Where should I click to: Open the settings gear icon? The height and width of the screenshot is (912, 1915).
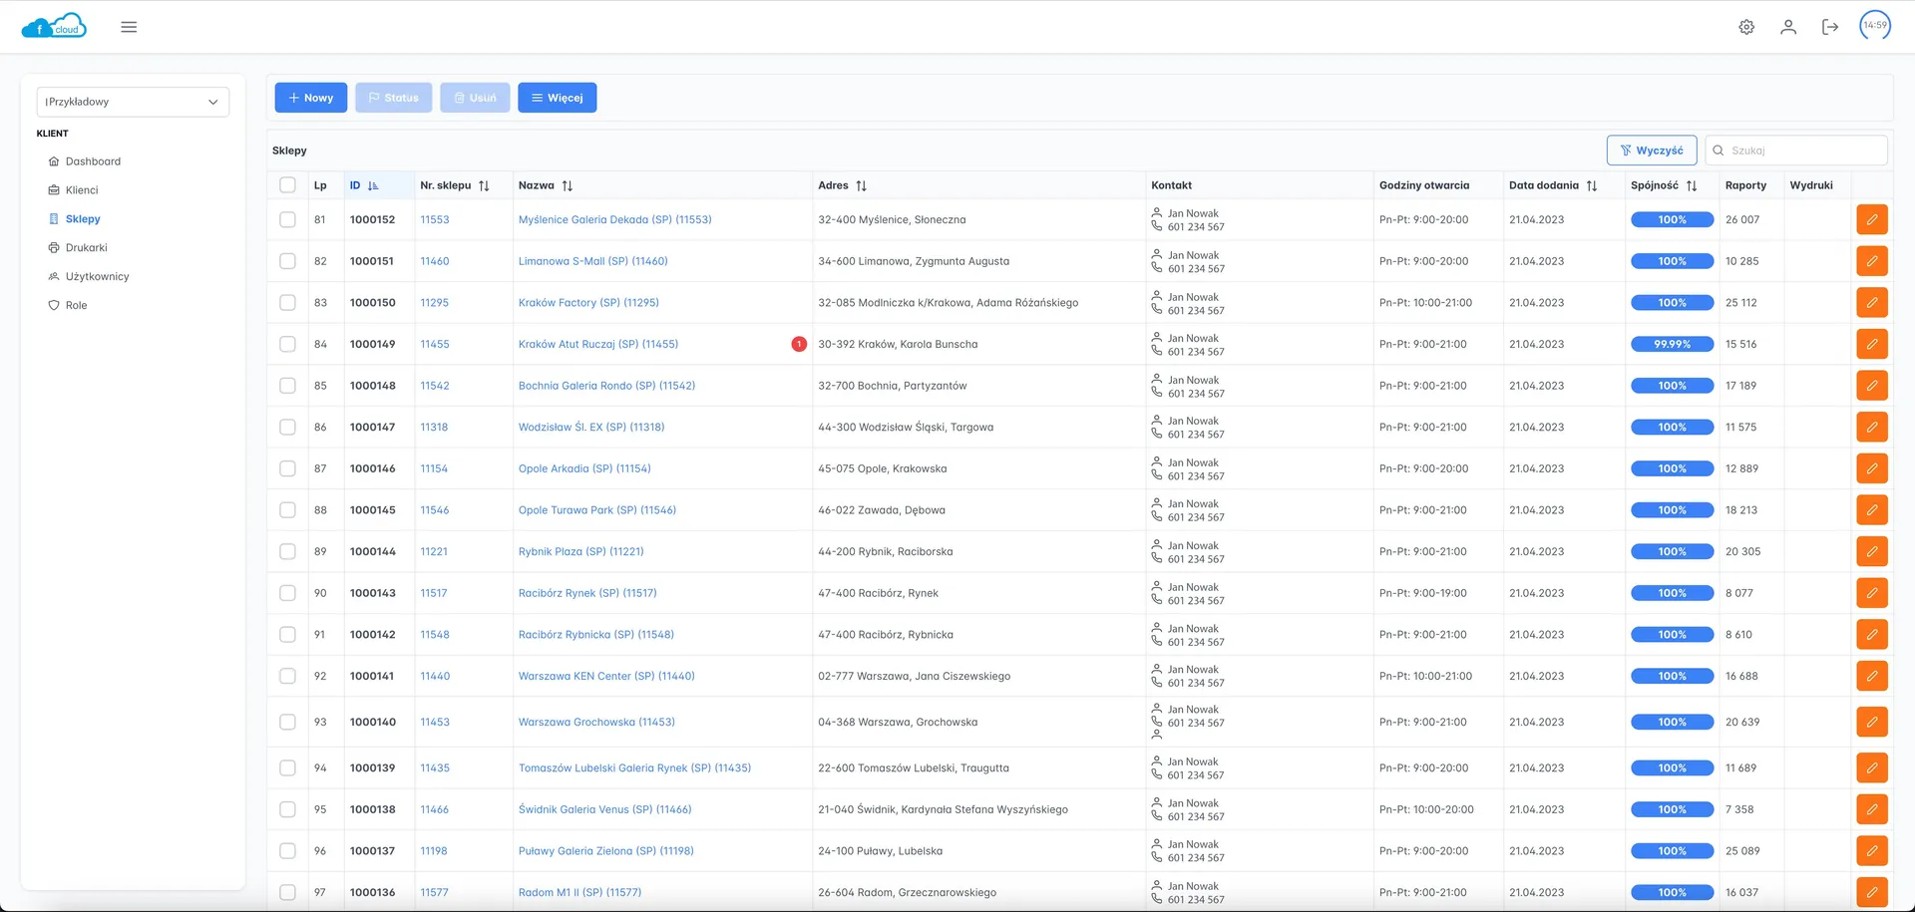(x=1746, y=27)
